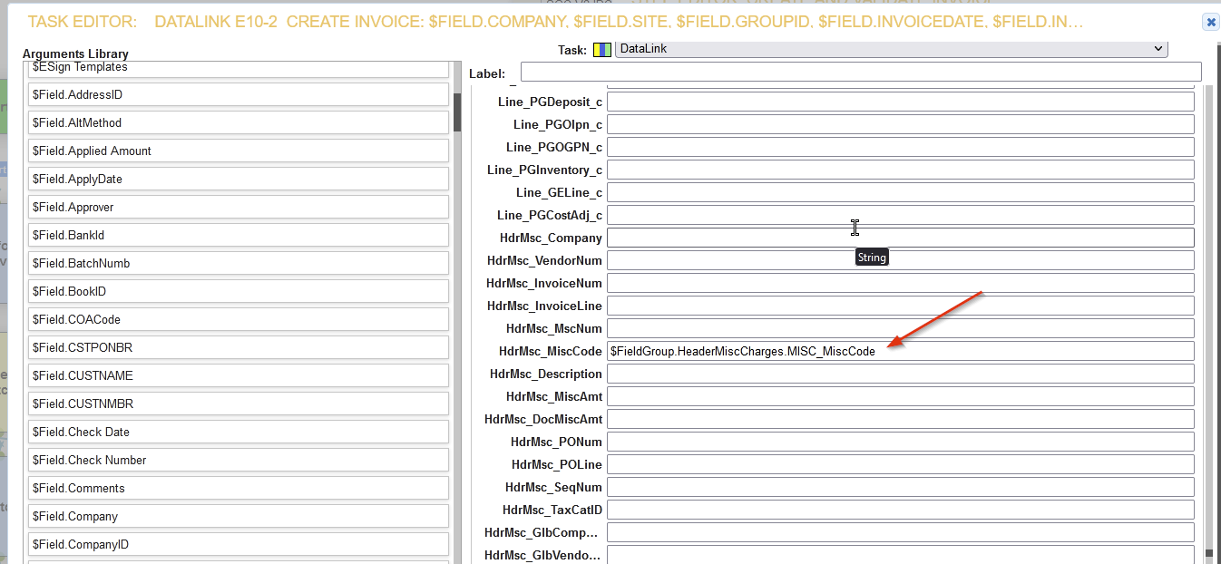Click the colorful Task type icon beside DataLink

coord(602,48)
